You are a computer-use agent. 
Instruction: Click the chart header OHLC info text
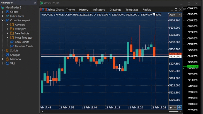(x=101, y=14)
